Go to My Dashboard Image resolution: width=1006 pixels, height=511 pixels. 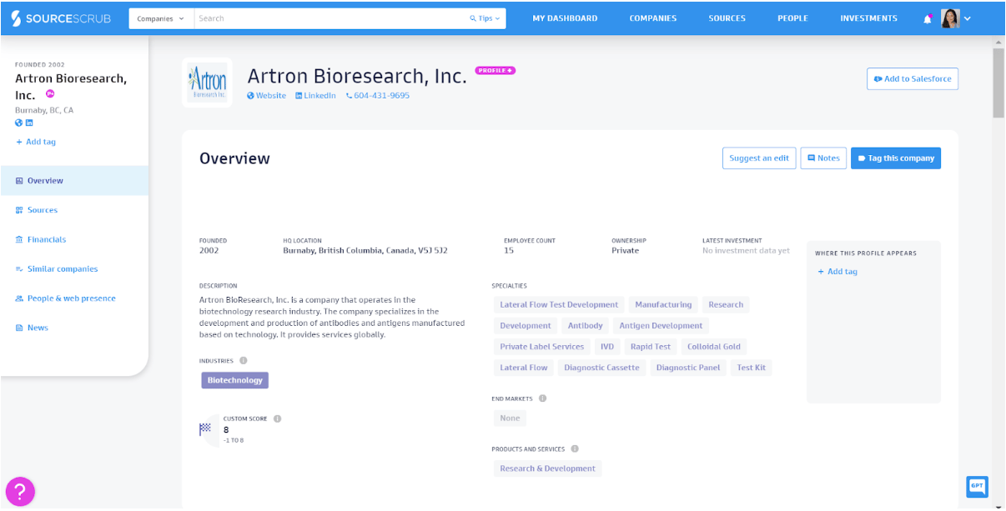(x=565, y=18)
